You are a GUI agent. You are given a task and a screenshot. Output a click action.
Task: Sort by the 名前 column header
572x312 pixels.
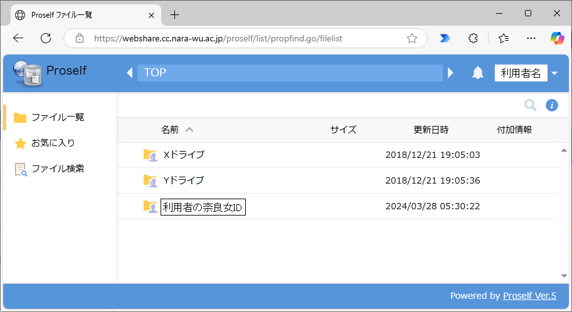click(x=169, y=130)
